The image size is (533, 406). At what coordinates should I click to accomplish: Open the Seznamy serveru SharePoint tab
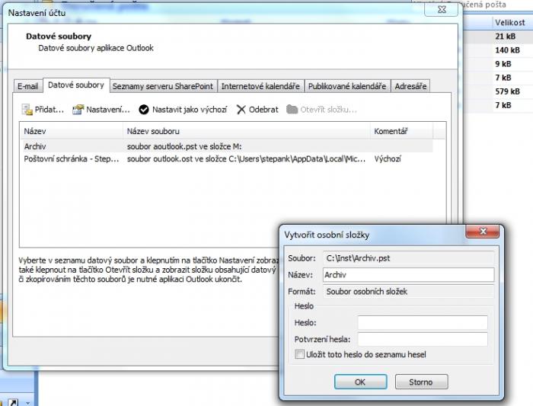[x=164, y=86]
